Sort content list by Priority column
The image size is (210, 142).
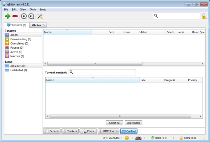point(195,80)
